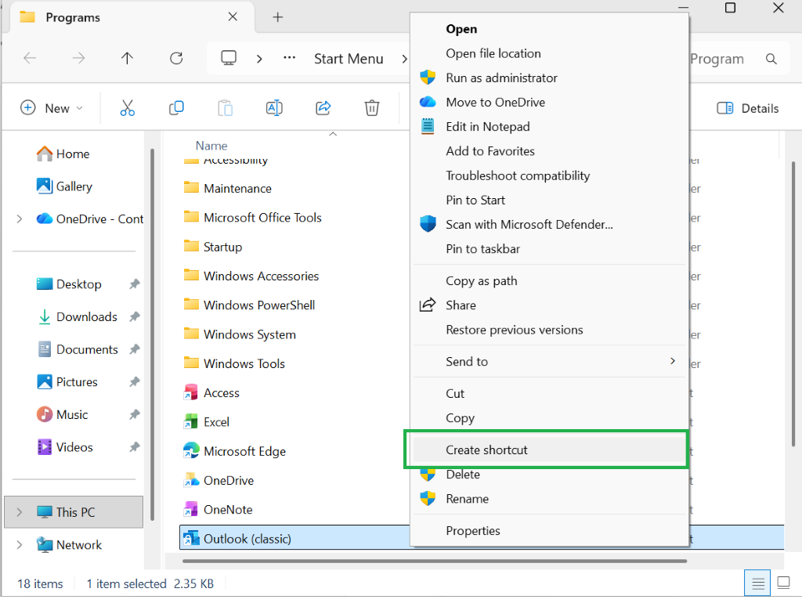Sort by the Name column header
The image size is (802, 603).
tap(211, 146)
